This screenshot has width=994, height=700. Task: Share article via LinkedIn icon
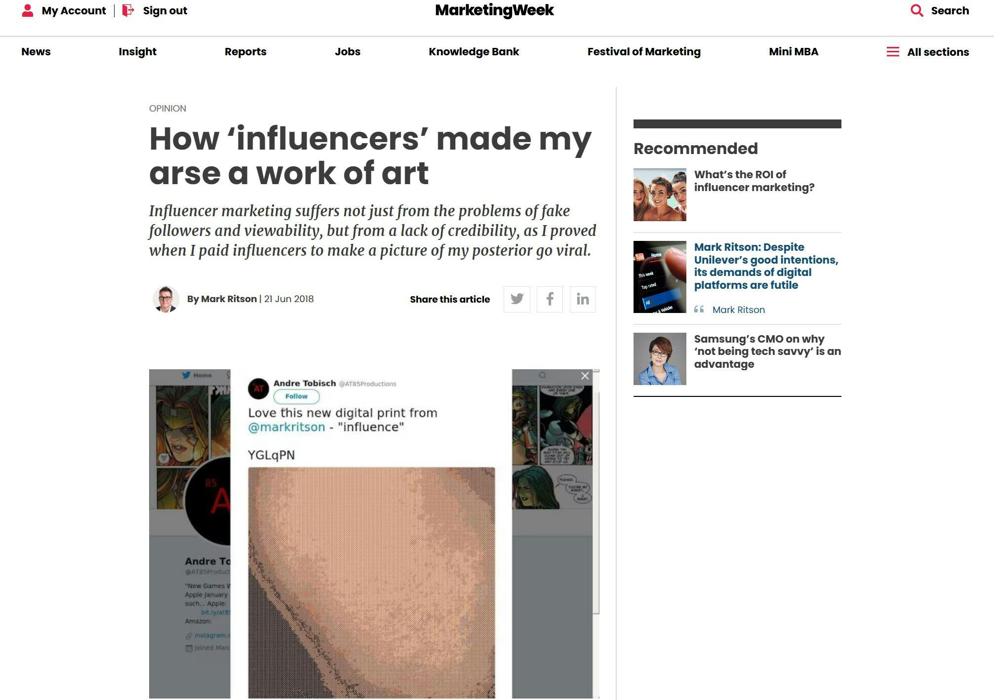pyautogui.click(x=583, y=299)
